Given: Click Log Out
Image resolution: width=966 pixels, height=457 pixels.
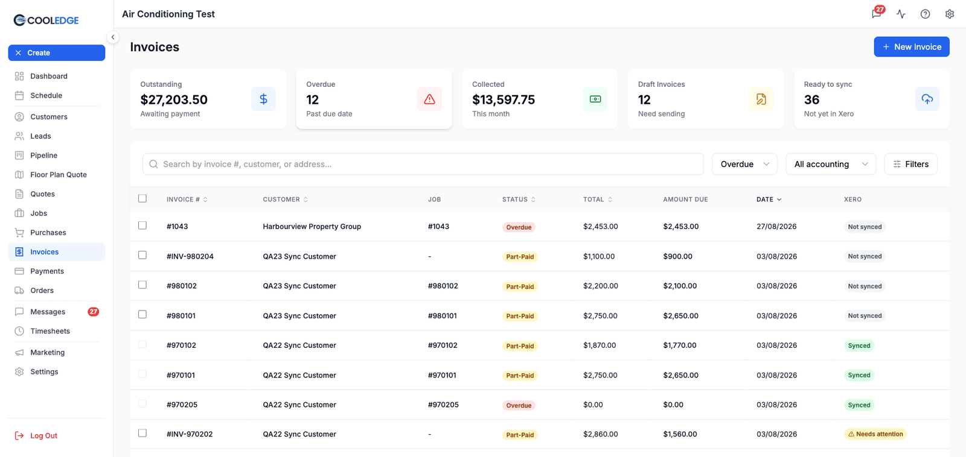Looking at the screenshot, I should point(36,435).
